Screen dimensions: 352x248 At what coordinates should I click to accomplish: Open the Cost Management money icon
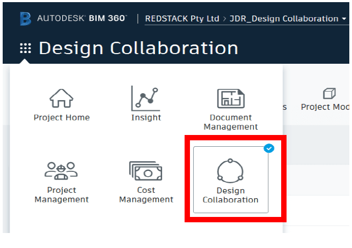(x=146, y=171)
